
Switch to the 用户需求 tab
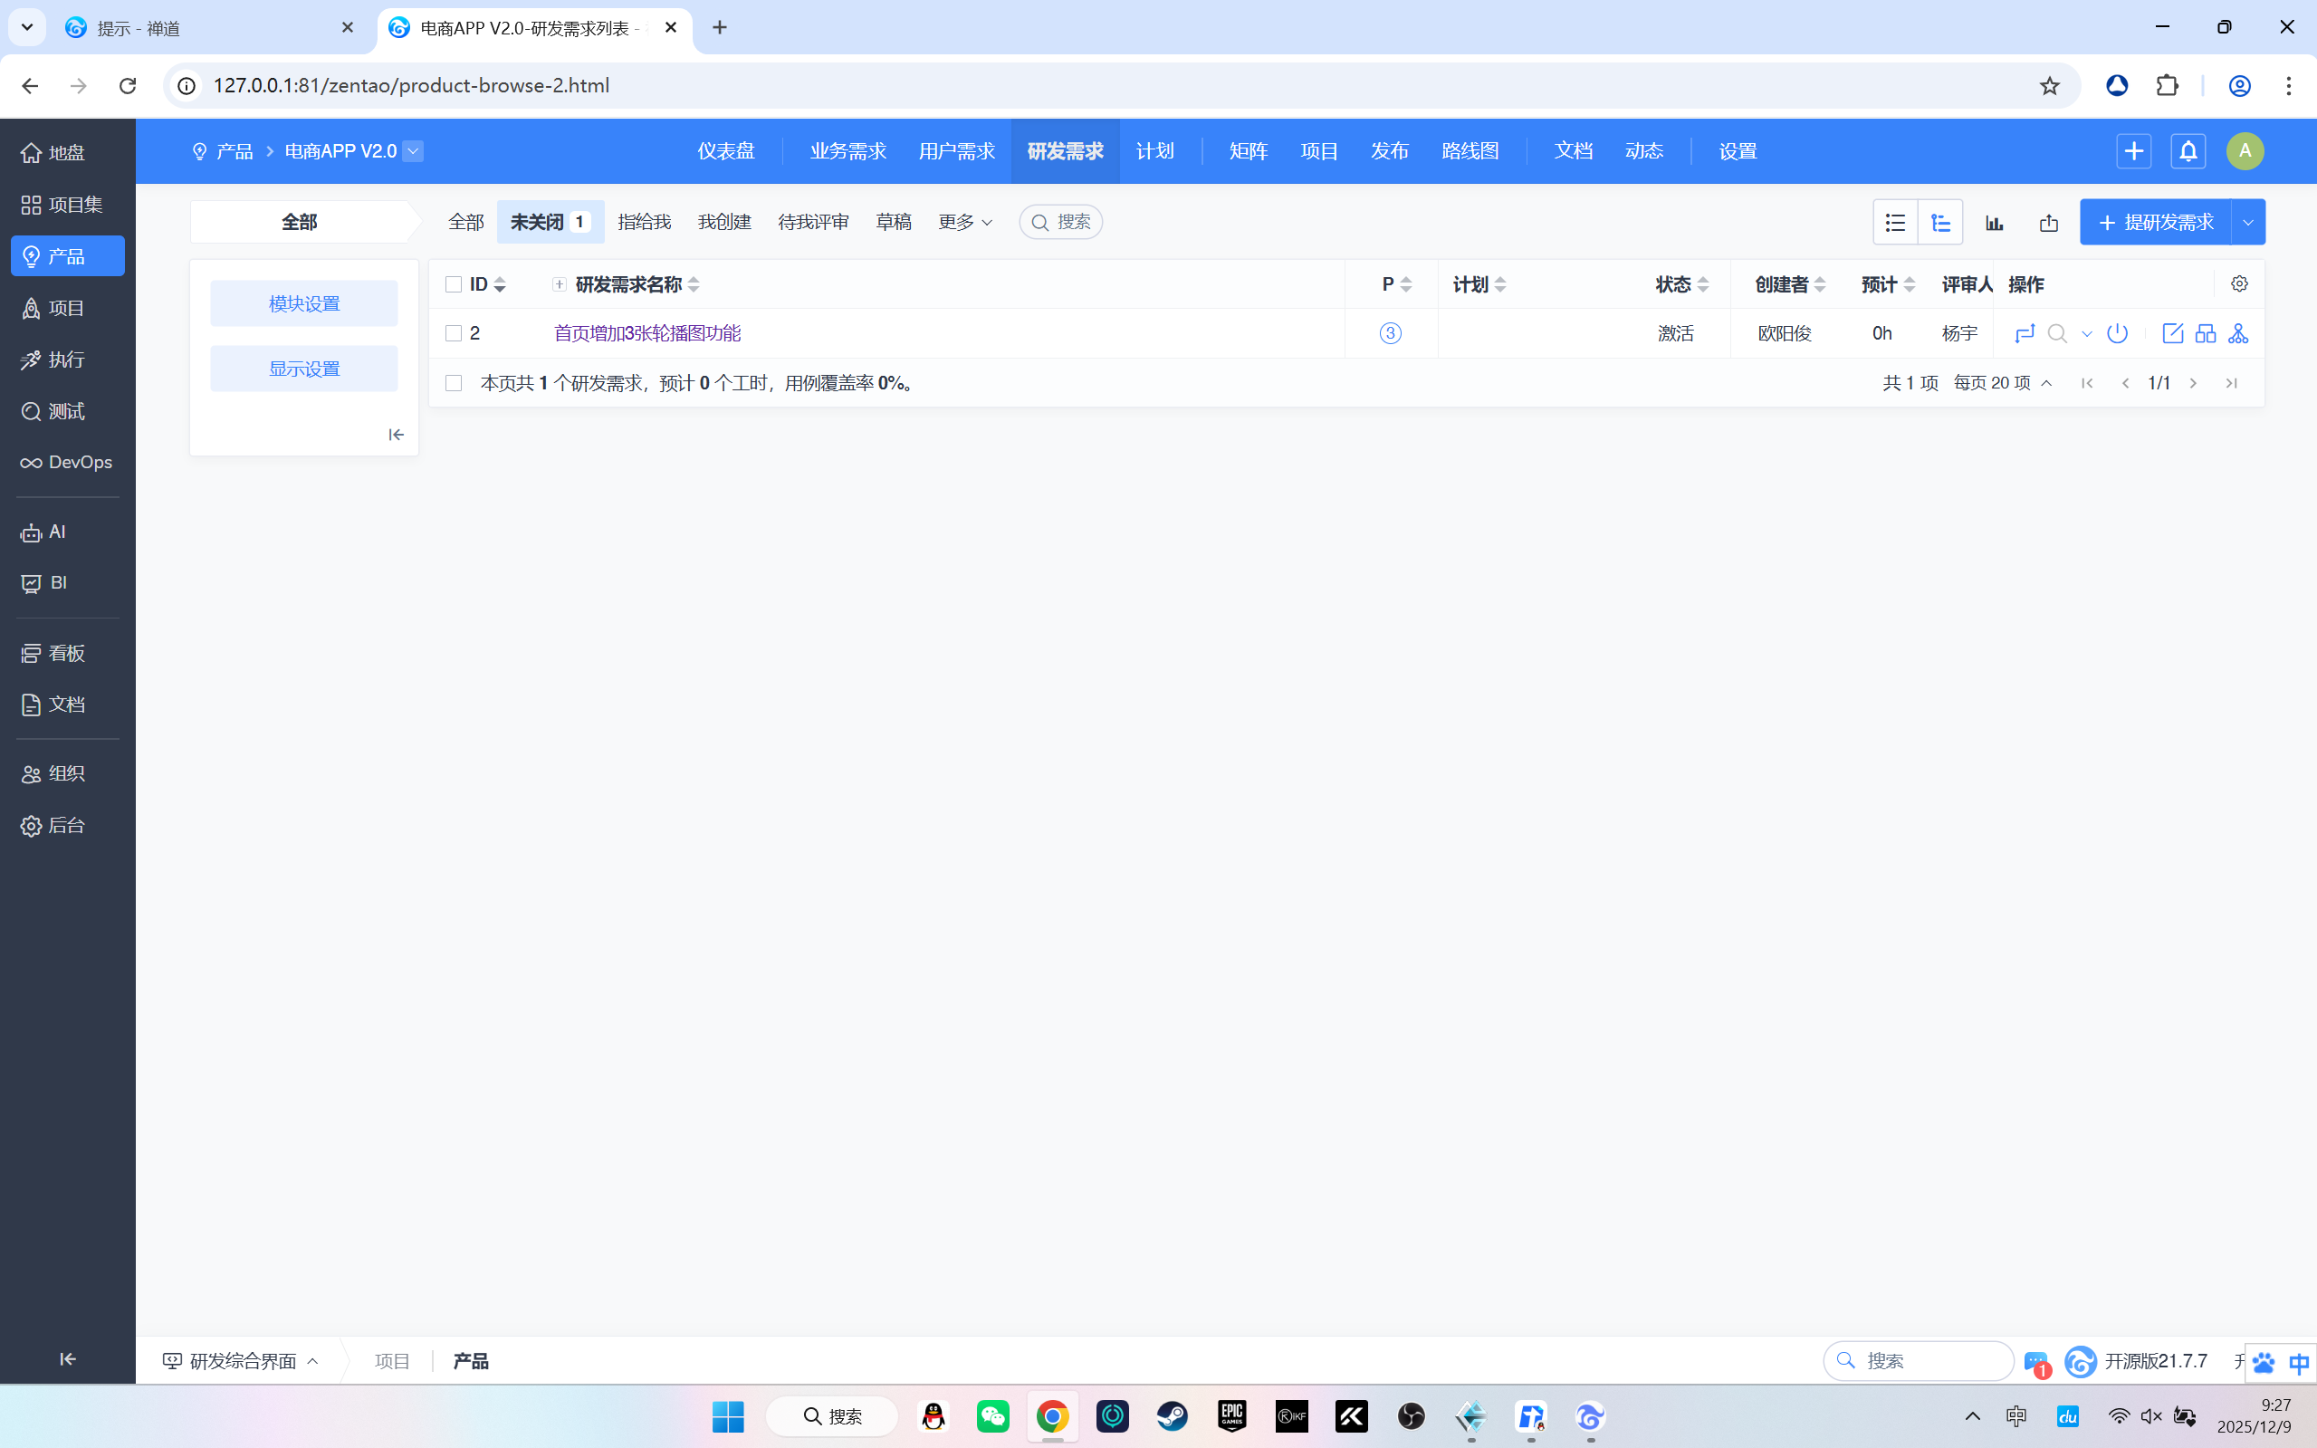tap(955, 151)
